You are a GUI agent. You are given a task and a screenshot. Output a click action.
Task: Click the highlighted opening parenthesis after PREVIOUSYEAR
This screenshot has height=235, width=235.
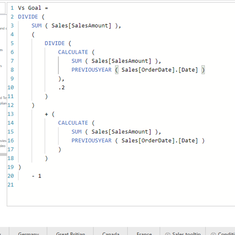(x=117, y=70)
